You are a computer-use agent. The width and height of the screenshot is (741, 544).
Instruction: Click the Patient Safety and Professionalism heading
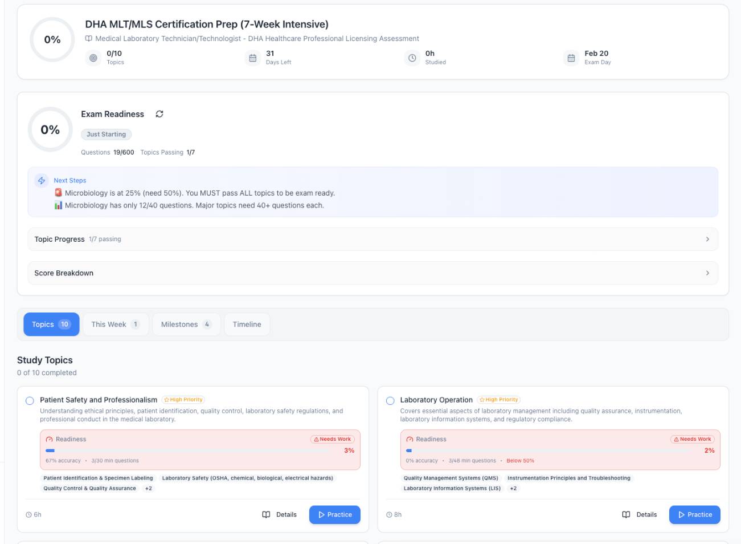pos(99,400)
